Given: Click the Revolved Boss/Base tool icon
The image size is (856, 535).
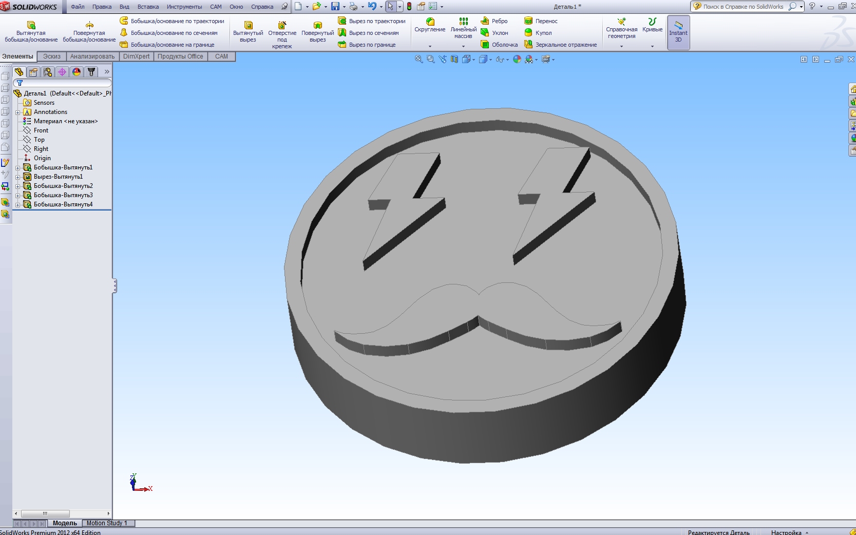Looking at the screenshot, I should pyautogui.click(x=89, y=25).
